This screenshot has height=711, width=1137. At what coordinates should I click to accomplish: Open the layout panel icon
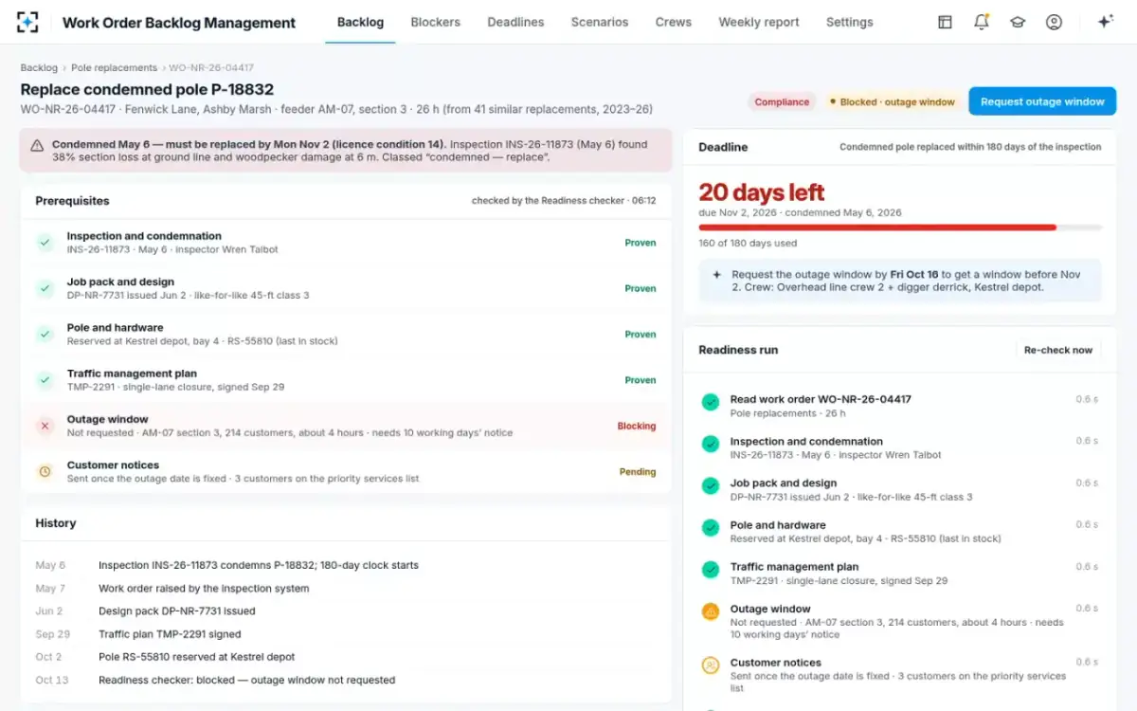945,22
